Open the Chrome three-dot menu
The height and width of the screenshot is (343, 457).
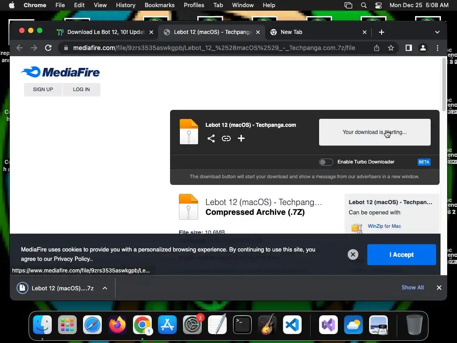tap(437, 48)
